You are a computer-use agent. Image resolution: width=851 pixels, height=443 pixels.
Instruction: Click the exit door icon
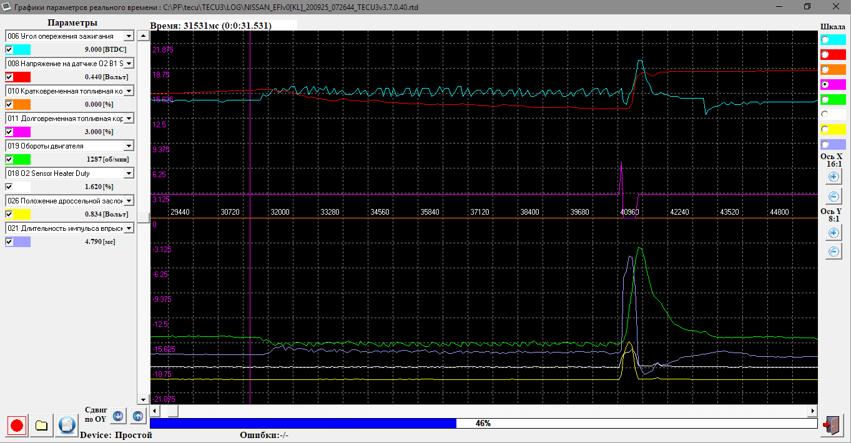pyautogui.click(x=831, y=426)
